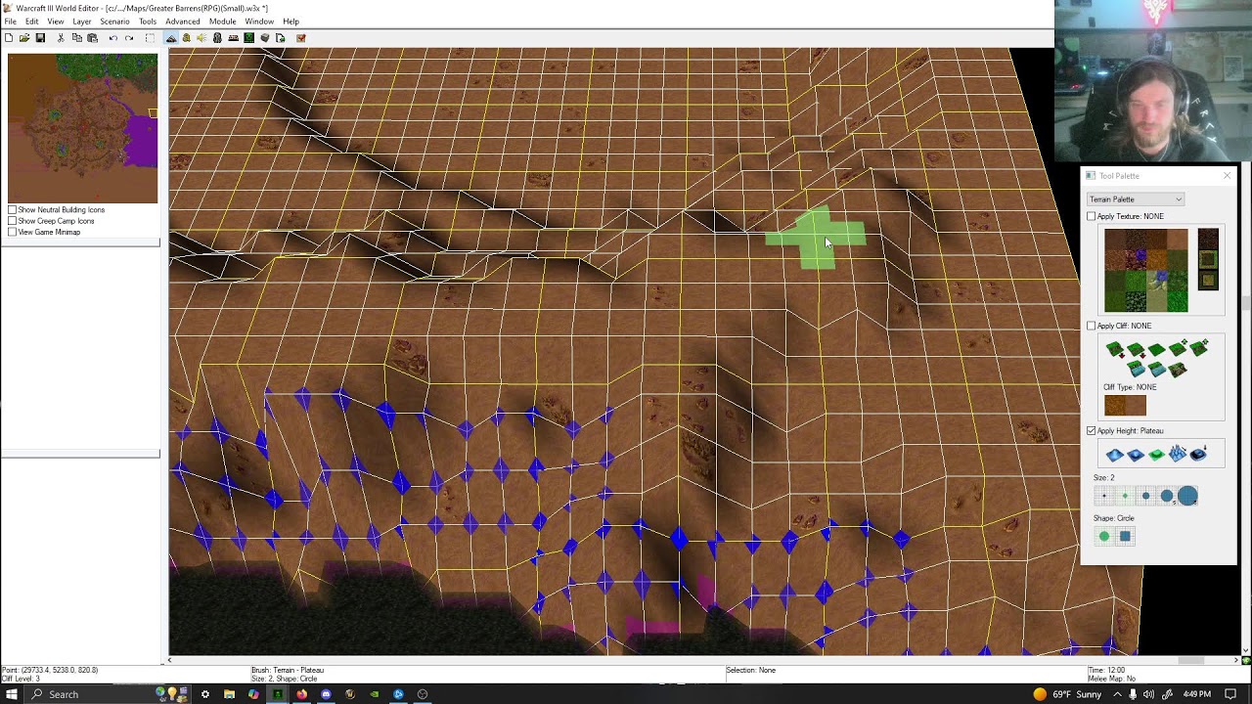
Task: Open the Object Editor module icon
Action: point(217,38)
